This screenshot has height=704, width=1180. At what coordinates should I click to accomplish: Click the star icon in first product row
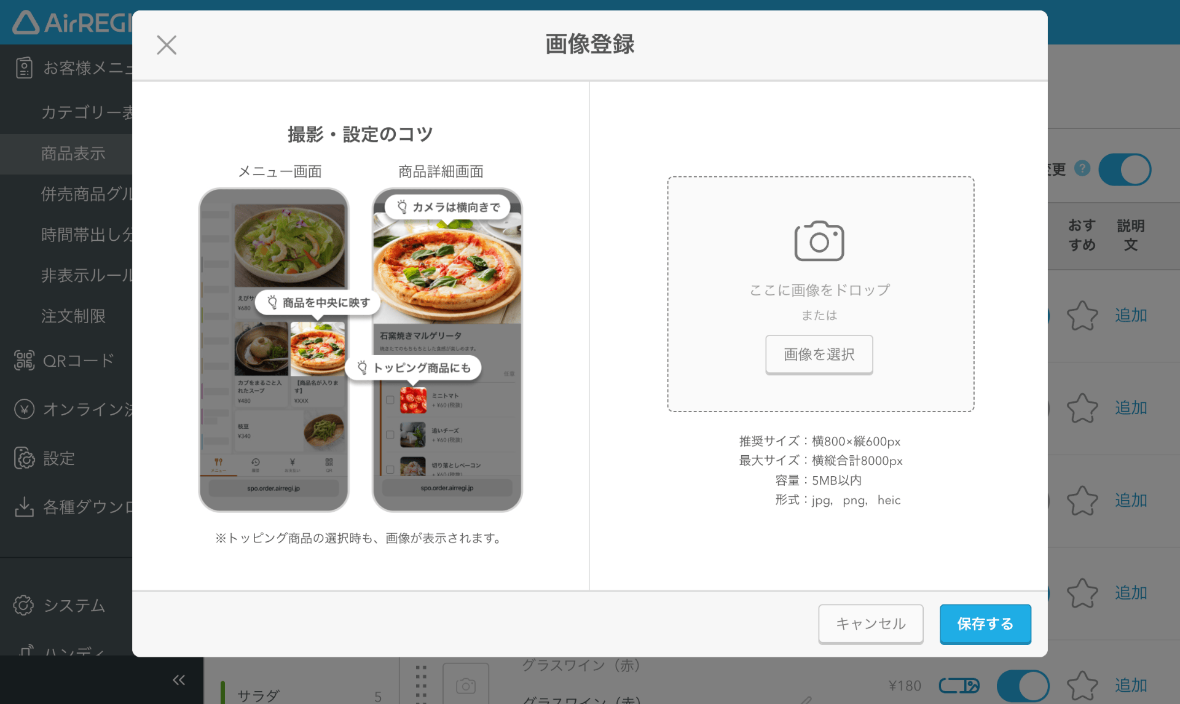(x=1082, y=316)
